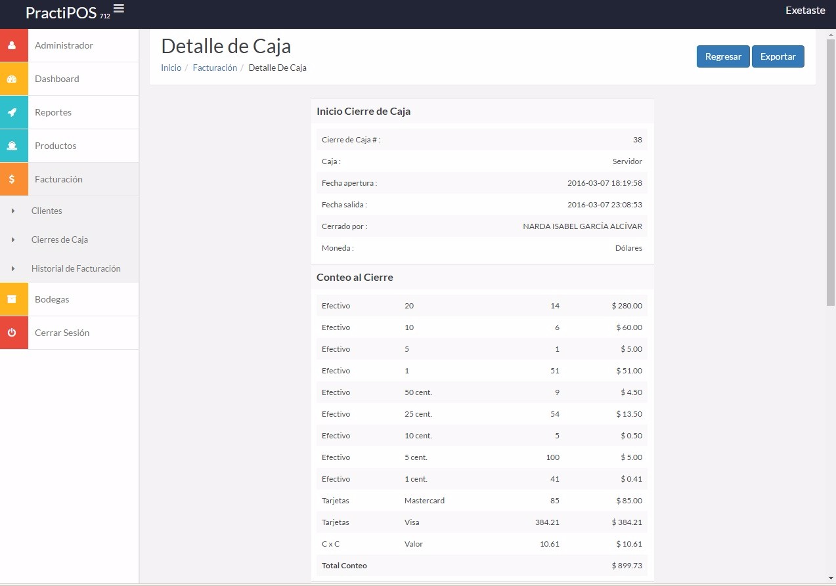Click the Total Conteo label
The height and width of the screenshot is (586, 836).
[x=344, y=566]
